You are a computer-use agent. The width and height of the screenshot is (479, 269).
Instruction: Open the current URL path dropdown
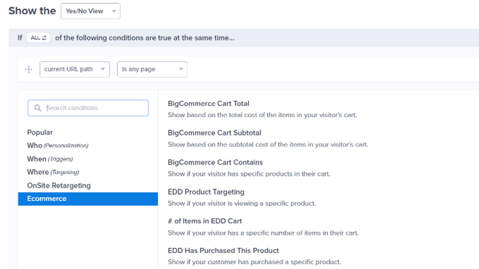tap(75, 69)
